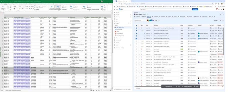Open the Attività tab in Project ribbon

click(x=6, y=4)
